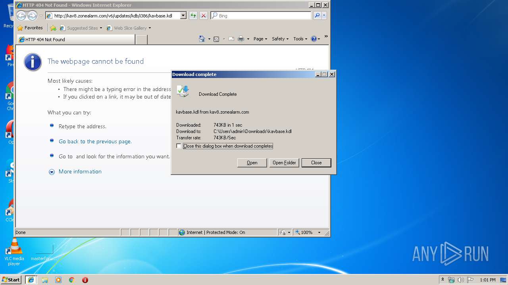This screenshot has width=508, height=285.
Task: Click the volume speaker tray icon
Action: click(x=461, y=280)
